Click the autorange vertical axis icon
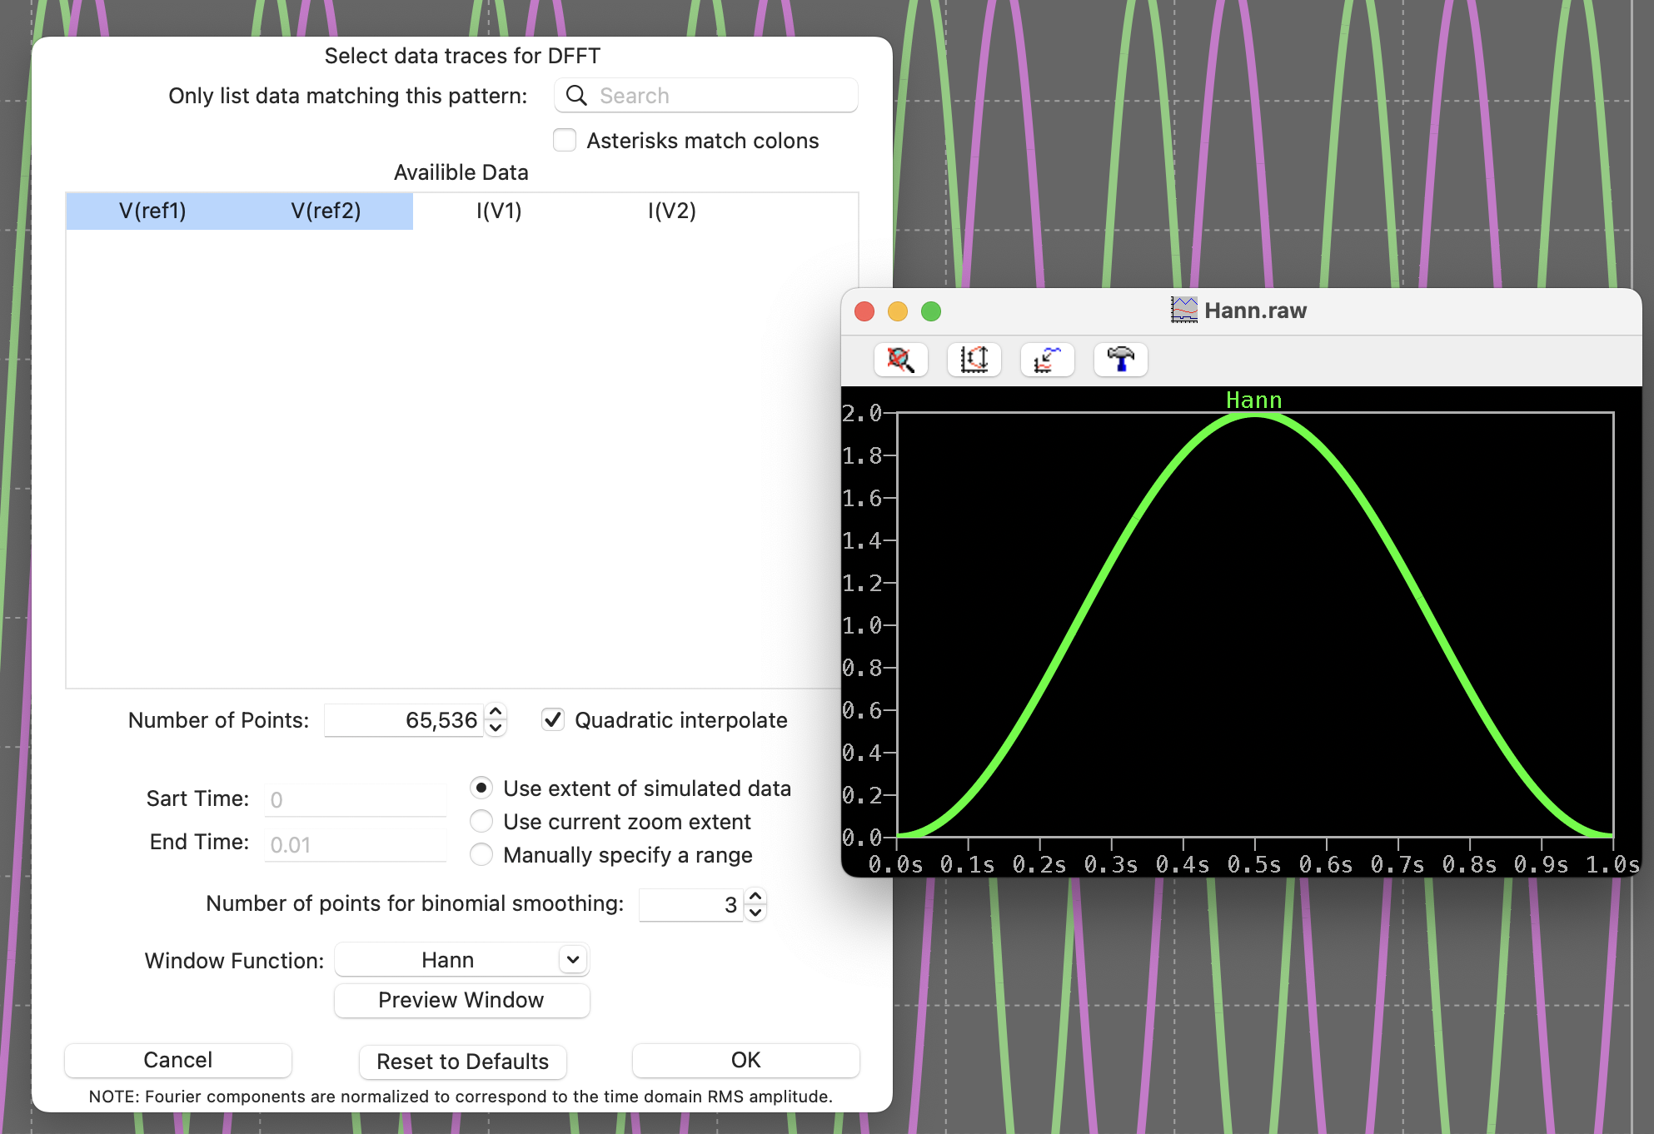Viewport: 1654px width, 1134px height. click(x=974, y=360)
